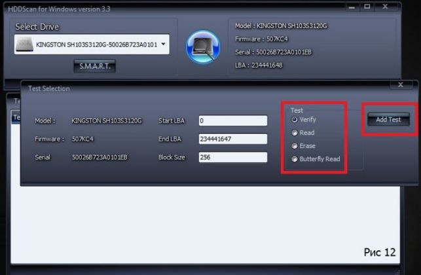Click the Firmware : 507KC4 text in main window
421x275 pixels.
(261, 39)
